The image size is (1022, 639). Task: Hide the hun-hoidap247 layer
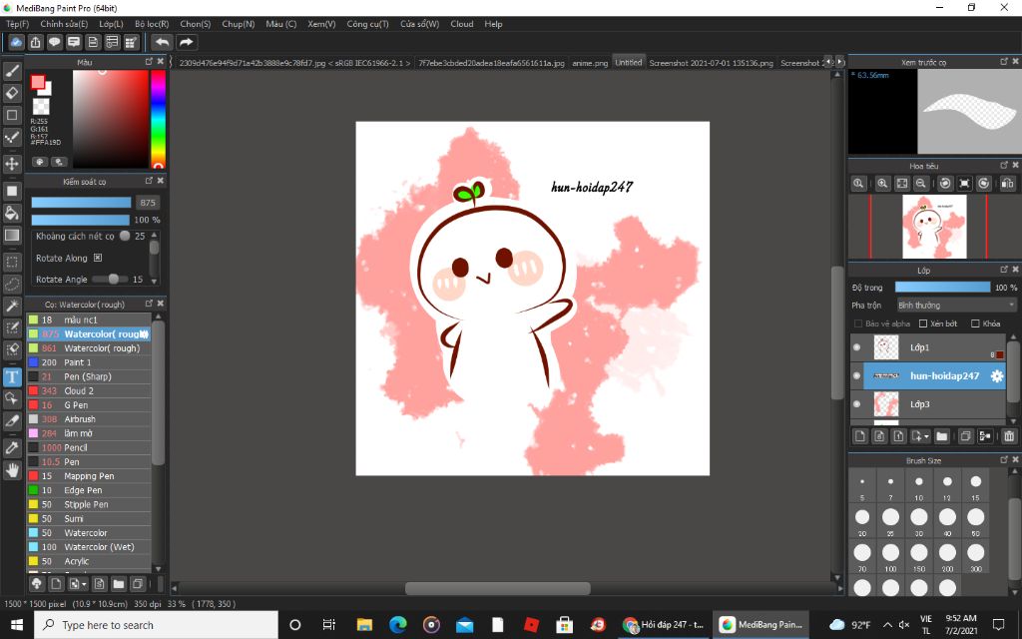pos(856,376)
